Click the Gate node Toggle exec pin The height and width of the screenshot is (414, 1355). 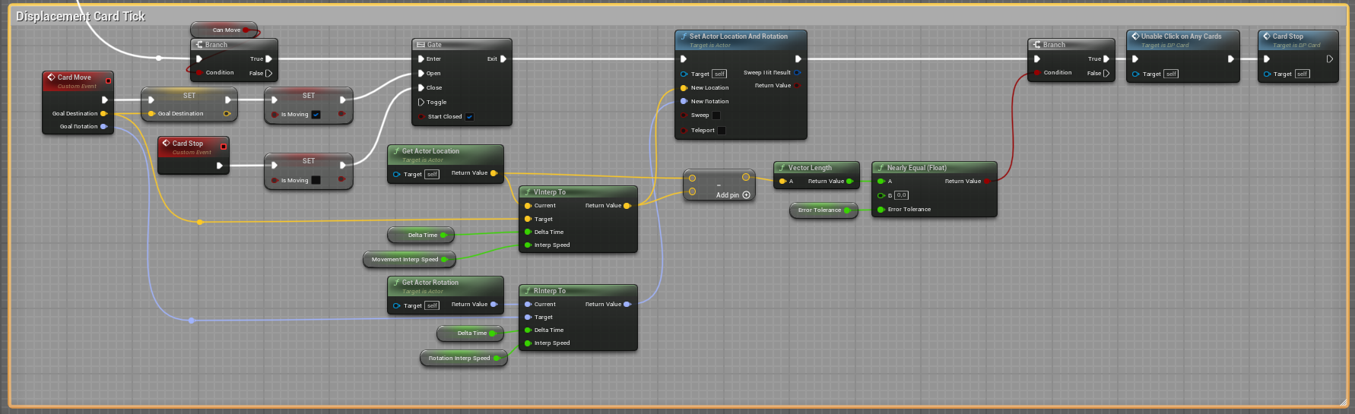[x=421, y=102]
